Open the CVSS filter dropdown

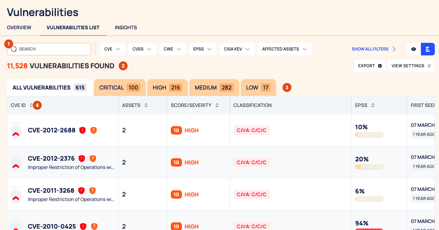click(x=142, y=49)
